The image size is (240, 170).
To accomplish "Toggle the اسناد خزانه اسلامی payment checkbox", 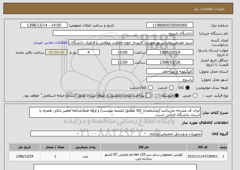I will tap(148, 95).
